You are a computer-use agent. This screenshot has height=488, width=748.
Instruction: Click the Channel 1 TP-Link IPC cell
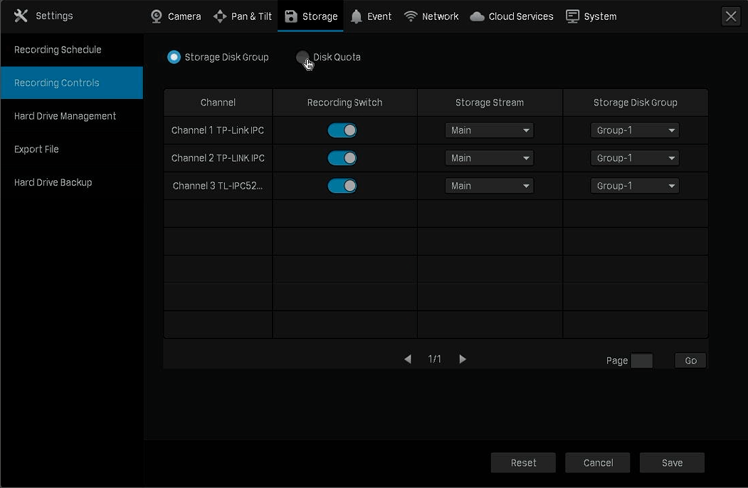point(218,130)
